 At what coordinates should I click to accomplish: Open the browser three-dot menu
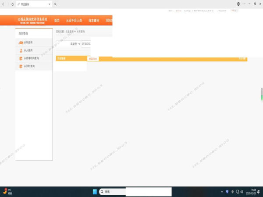(x=244, y=4)
